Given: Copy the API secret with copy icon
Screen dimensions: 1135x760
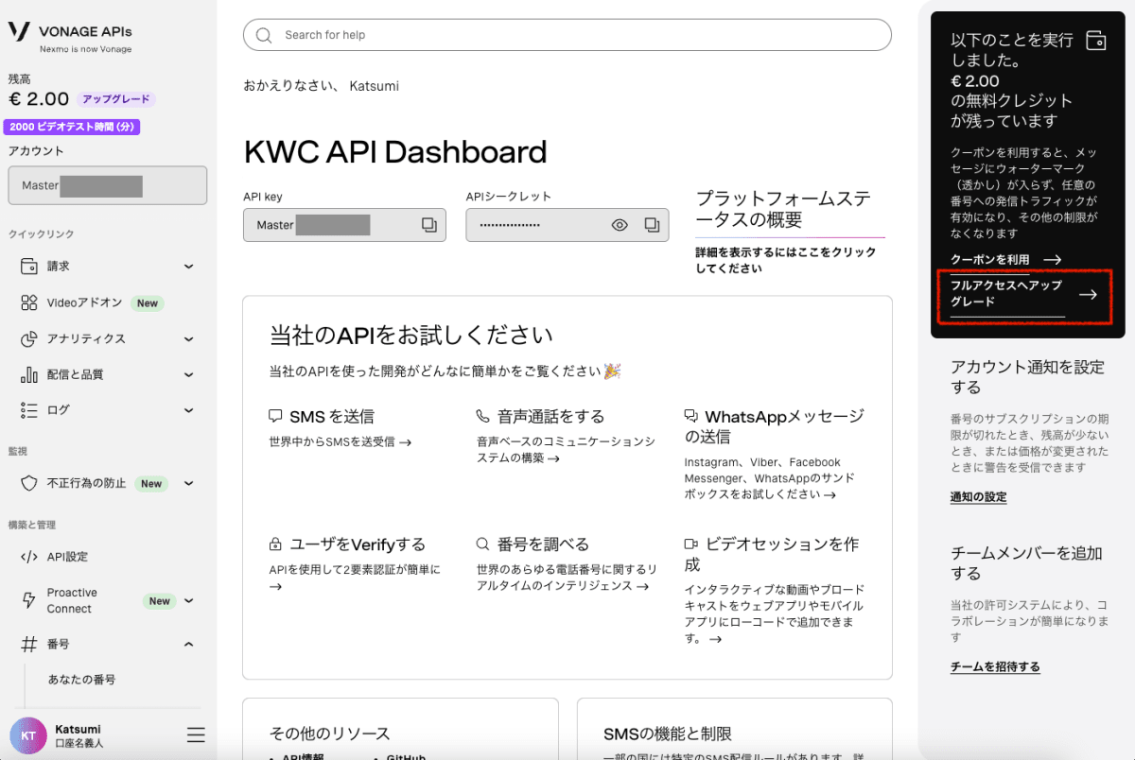Looking at the screenshot, I should [x=652, y=225].
